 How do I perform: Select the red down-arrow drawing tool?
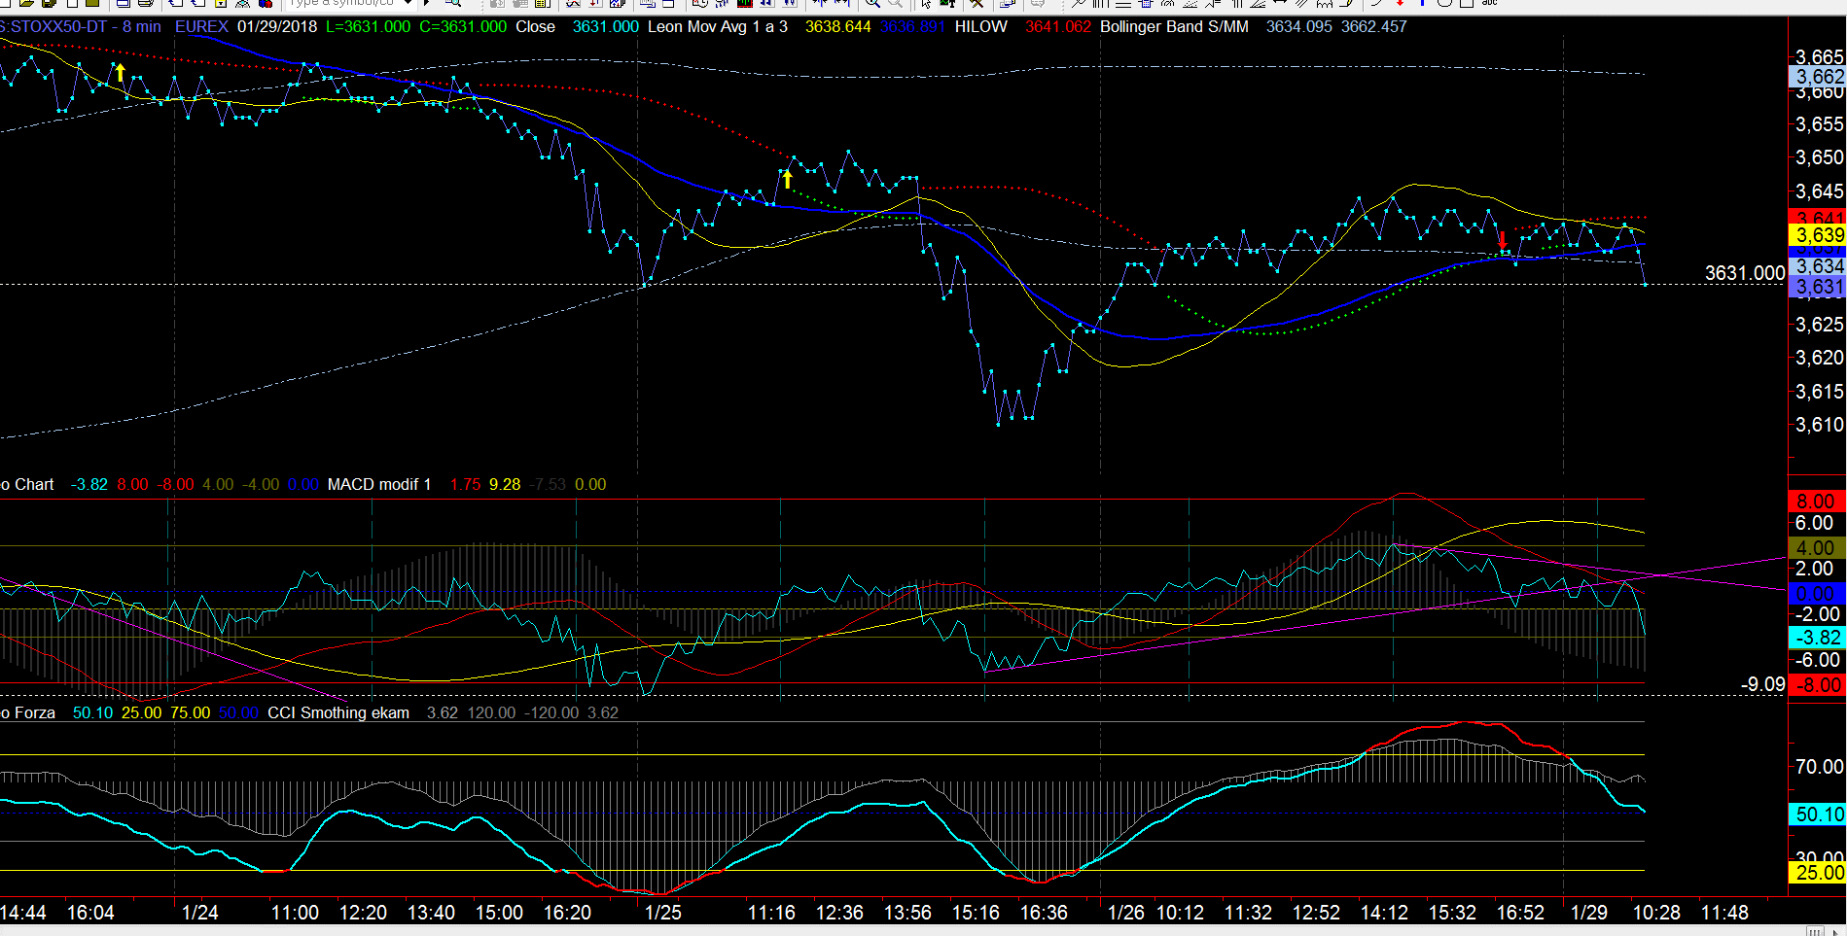tap(1400, 3)
